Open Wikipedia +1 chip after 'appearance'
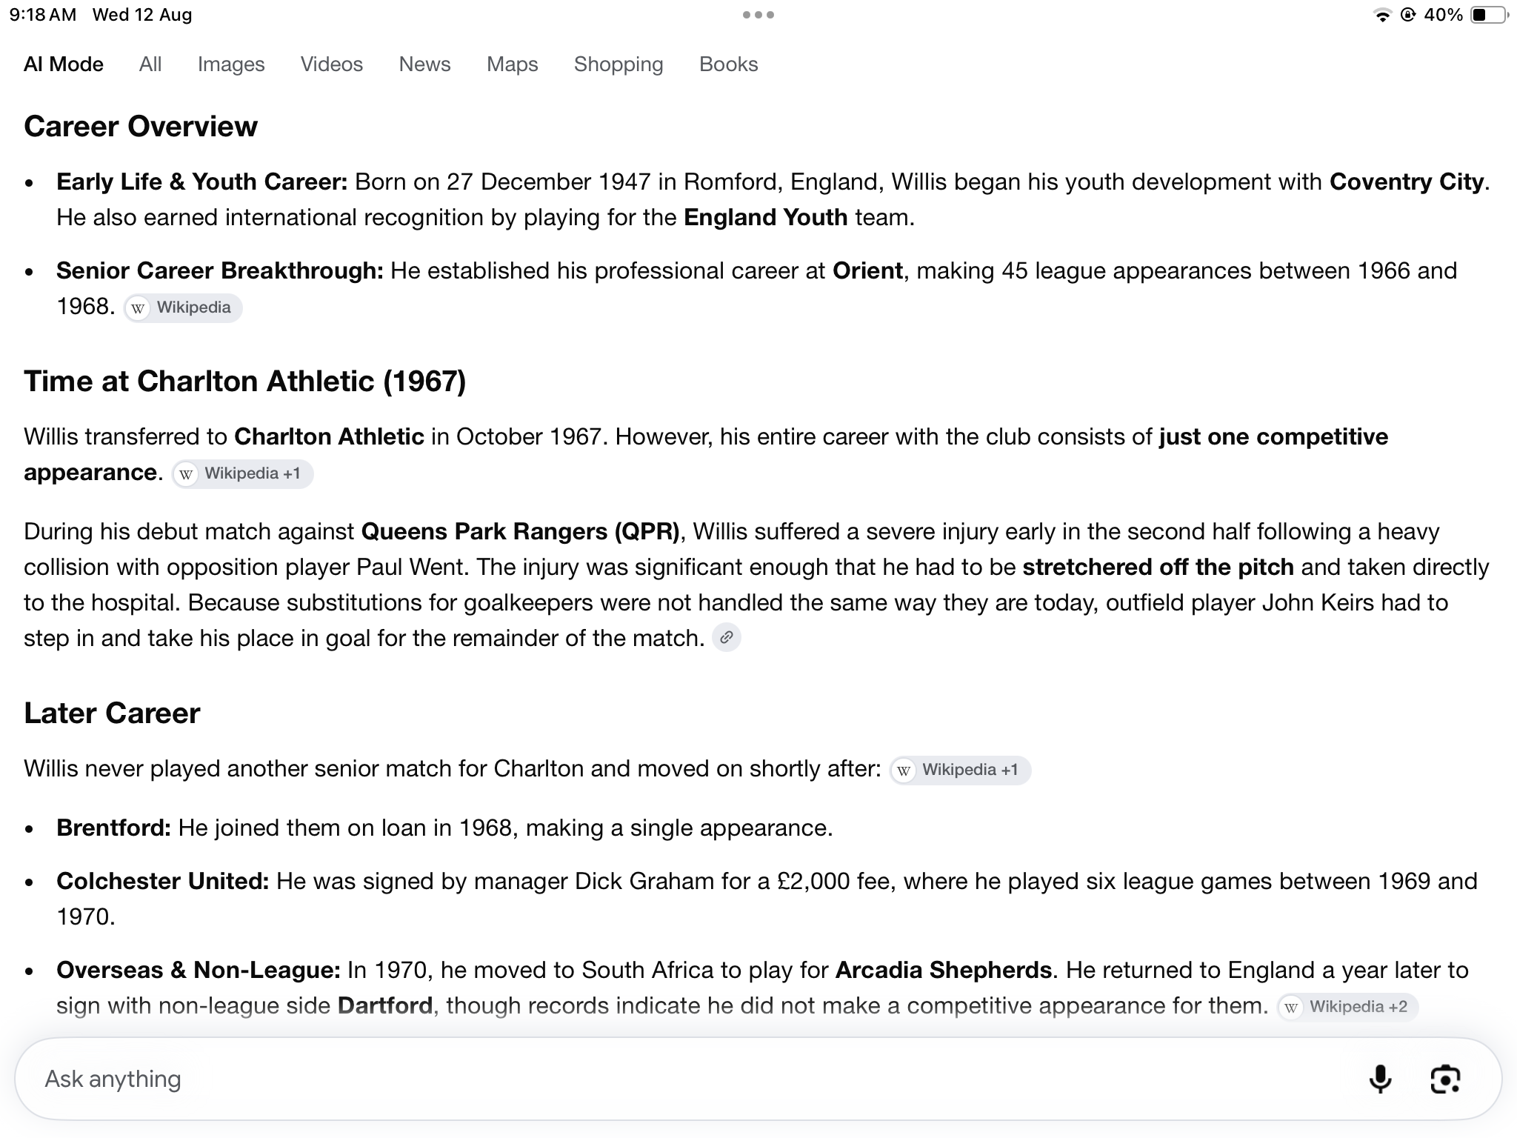Viewport: 1517px width, 1138px height. point(243,473)
